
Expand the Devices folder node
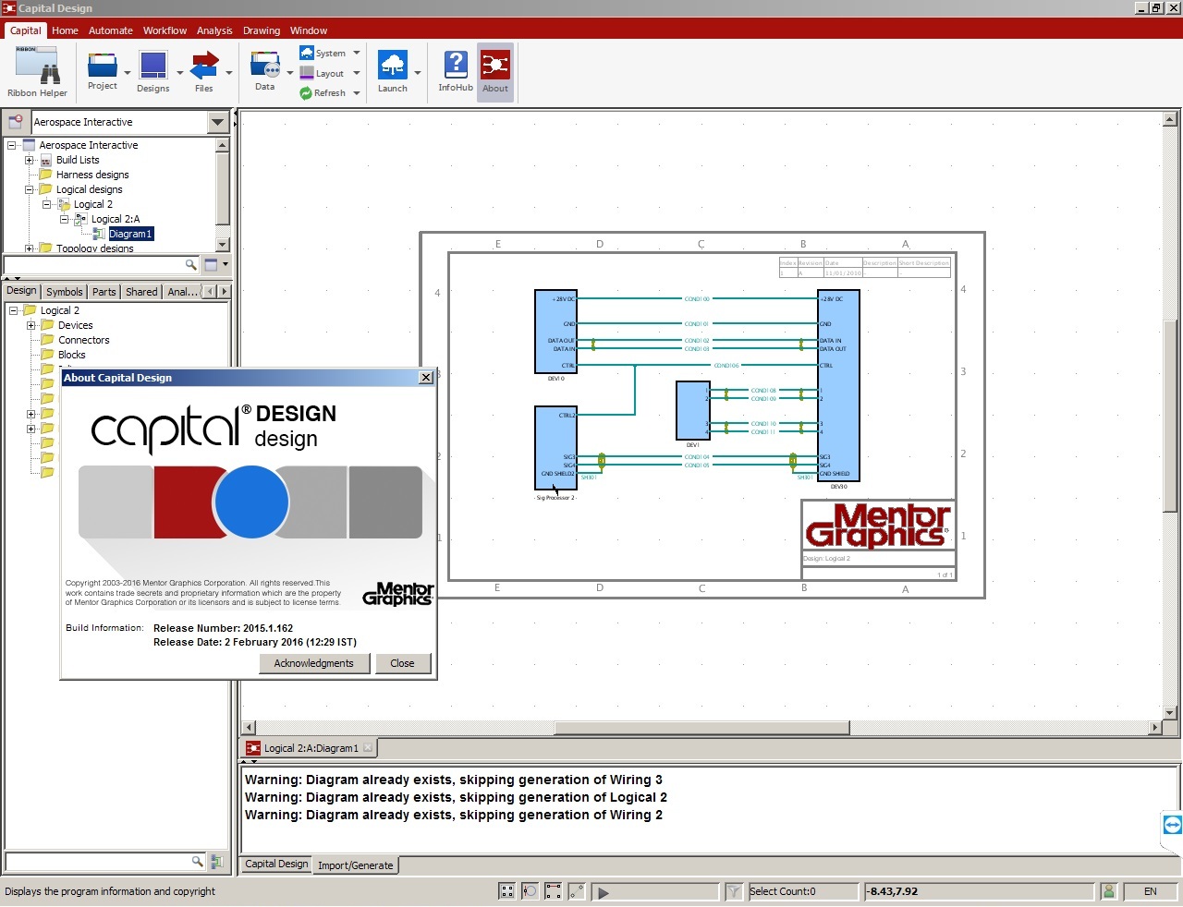(31, 325)
